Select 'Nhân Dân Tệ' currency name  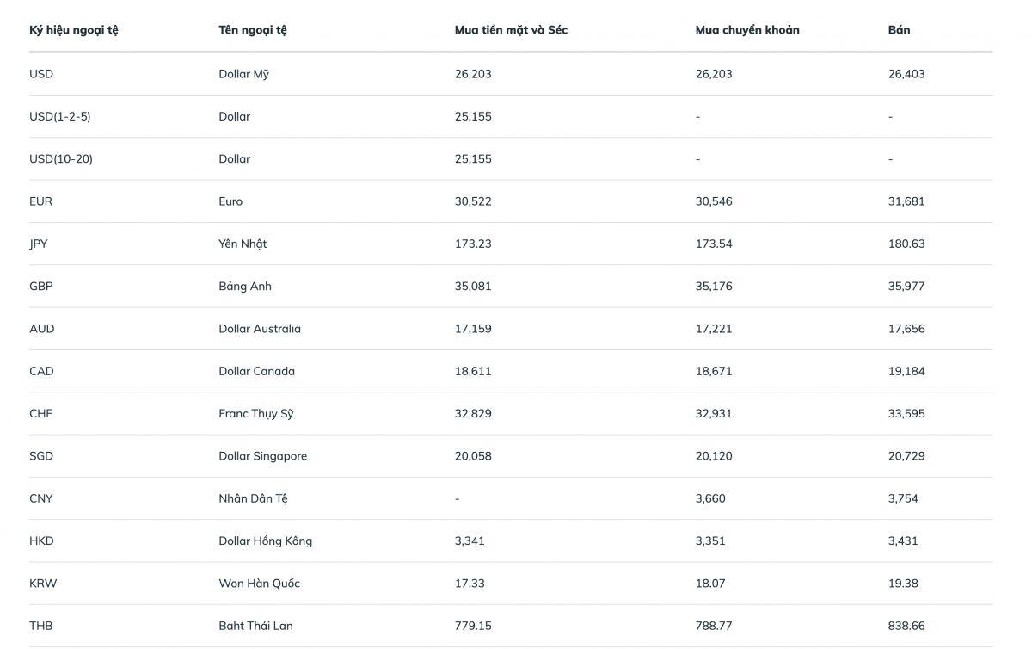pos(253,498)
